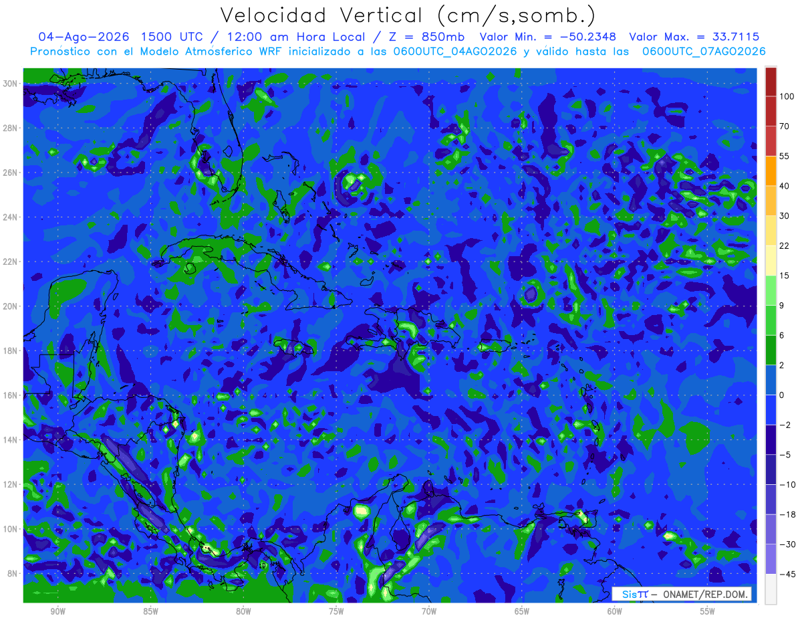Click the '70W' longitude axis label
This screenshot has width=802, height=620.
point(429,611)
